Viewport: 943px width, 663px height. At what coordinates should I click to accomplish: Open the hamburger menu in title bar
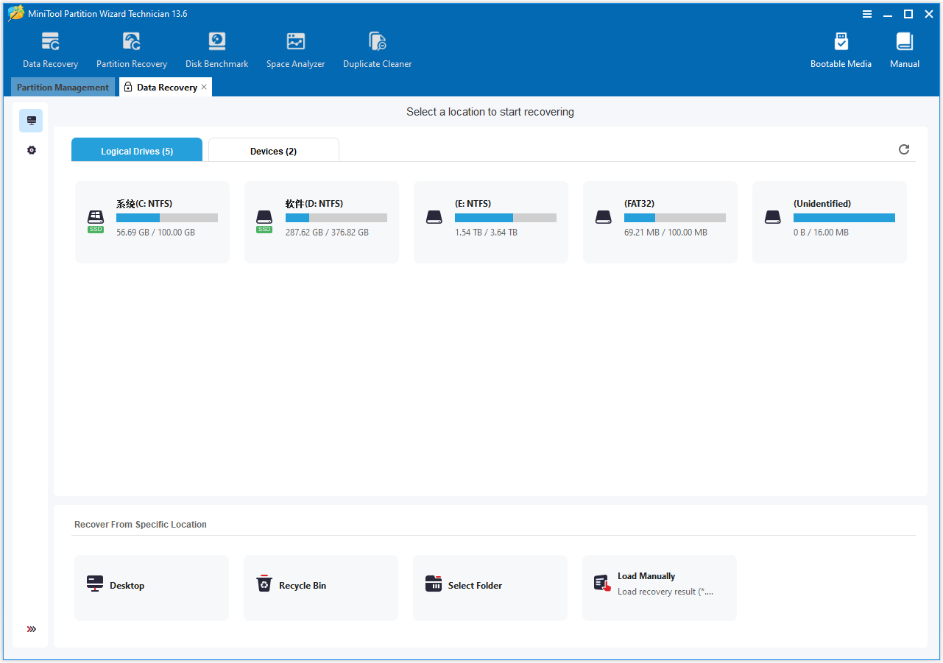point(867,14)
